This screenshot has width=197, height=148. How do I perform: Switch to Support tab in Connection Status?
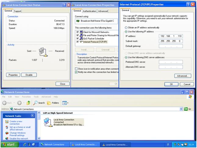[x=17, y=11]
